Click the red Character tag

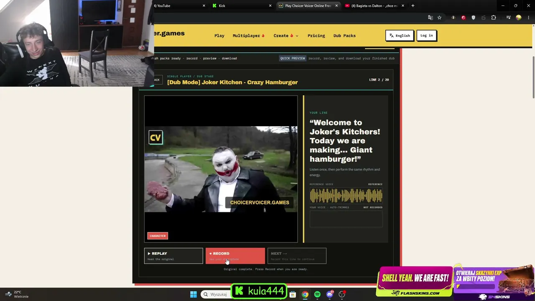click(158, 236)
